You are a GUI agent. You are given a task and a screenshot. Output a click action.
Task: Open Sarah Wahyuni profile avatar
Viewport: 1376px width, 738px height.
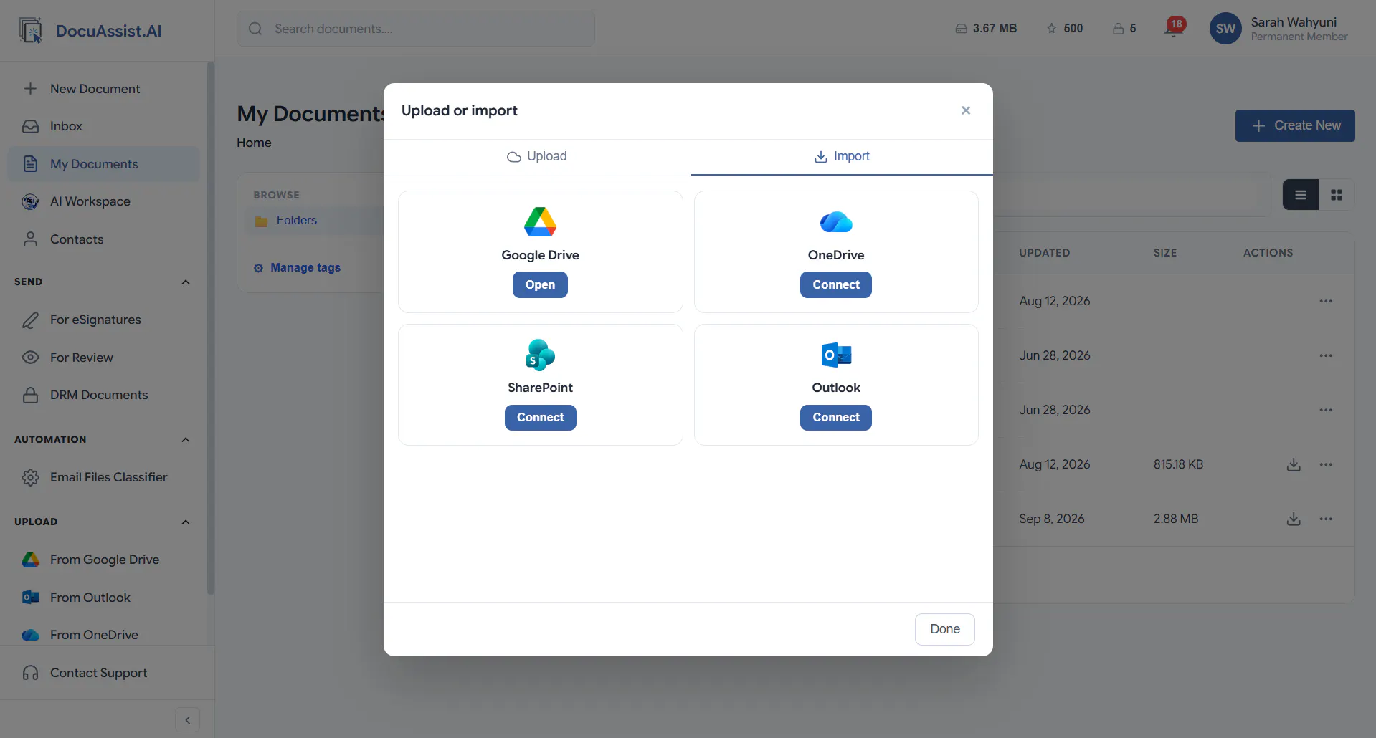coord(1225,29)
